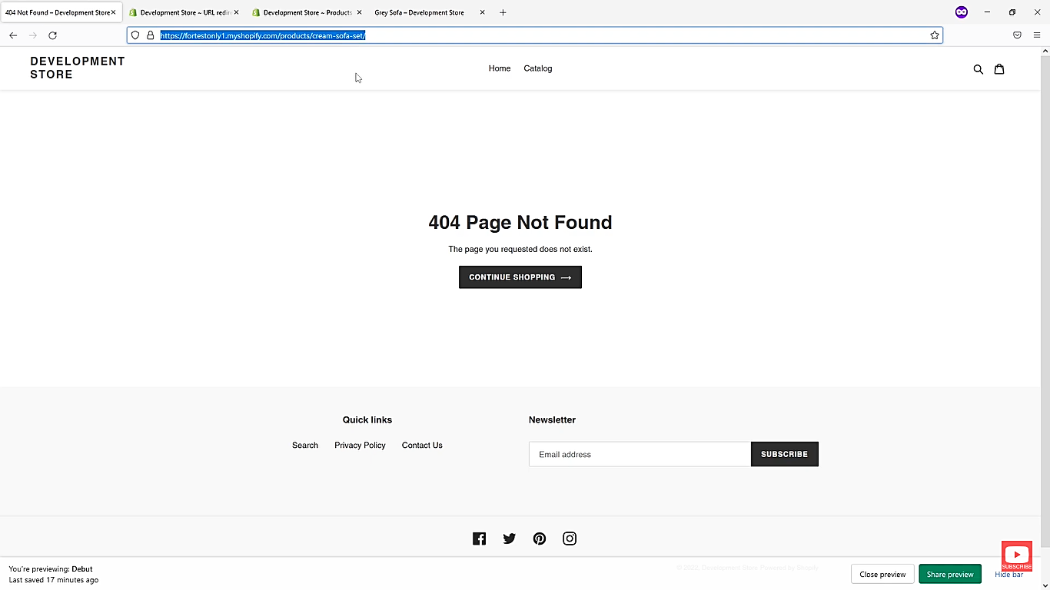
Task: Close the Development Store Products tab
Action: 359,12
